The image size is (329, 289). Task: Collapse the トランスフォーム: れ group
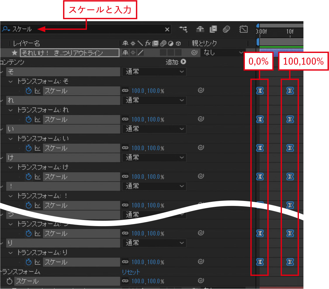[11, 110]
